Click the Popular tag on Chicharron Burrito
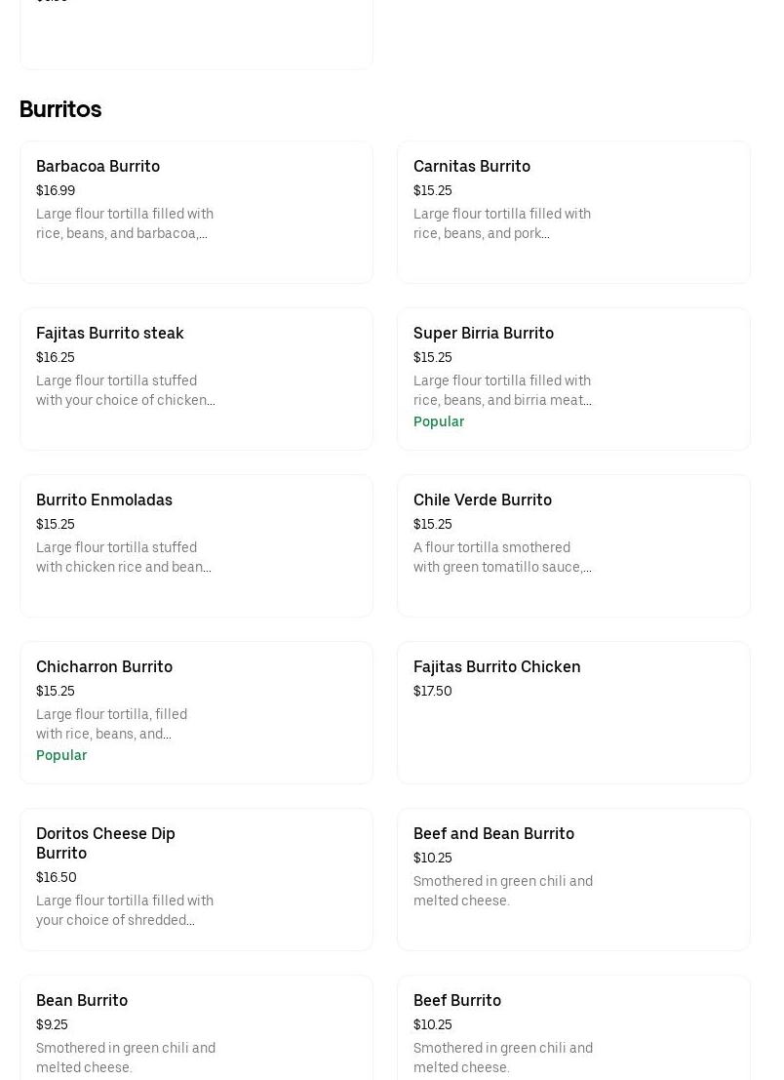The image size is (784, 1080). click(61, 756)
